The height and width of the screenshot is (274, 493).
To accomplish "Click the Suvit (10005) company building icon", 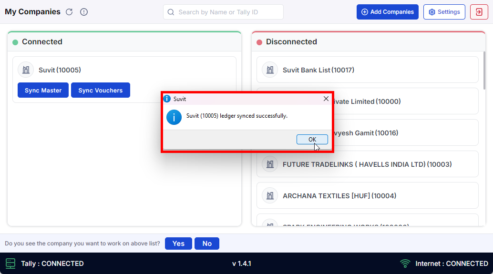I will coord(26,70).
